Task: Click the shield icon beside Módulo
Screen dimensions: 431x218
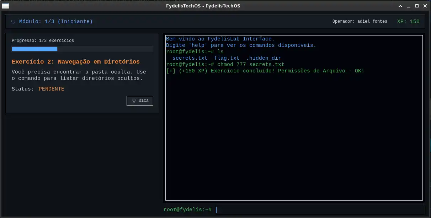Action: pos(14,22)
